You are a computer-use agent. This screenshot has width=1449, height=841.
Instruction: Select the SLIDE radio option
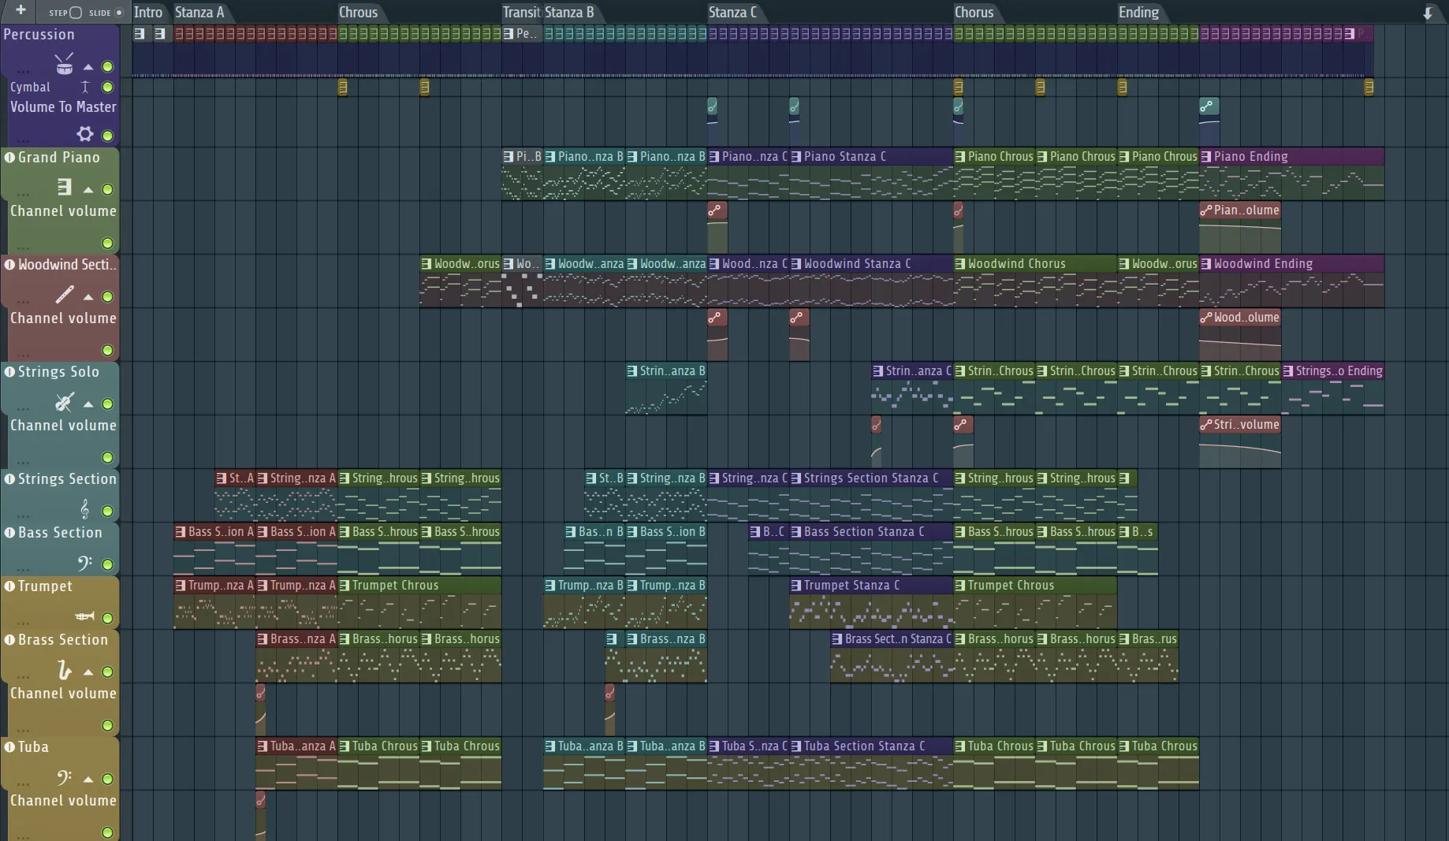pos(119,13)
